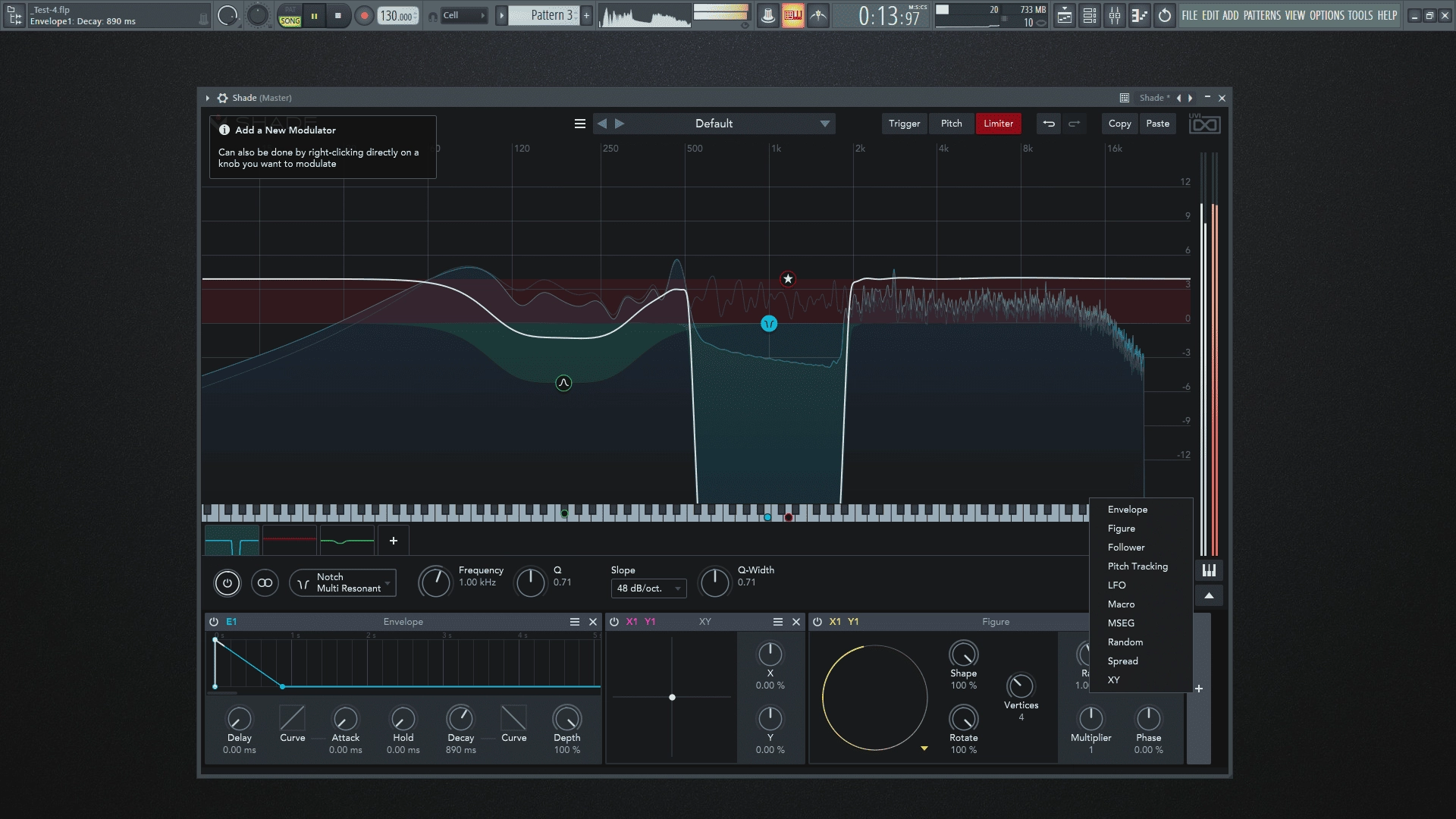
Task: Select the red second filter band thumbnail
Action: (x=290, y=541)
